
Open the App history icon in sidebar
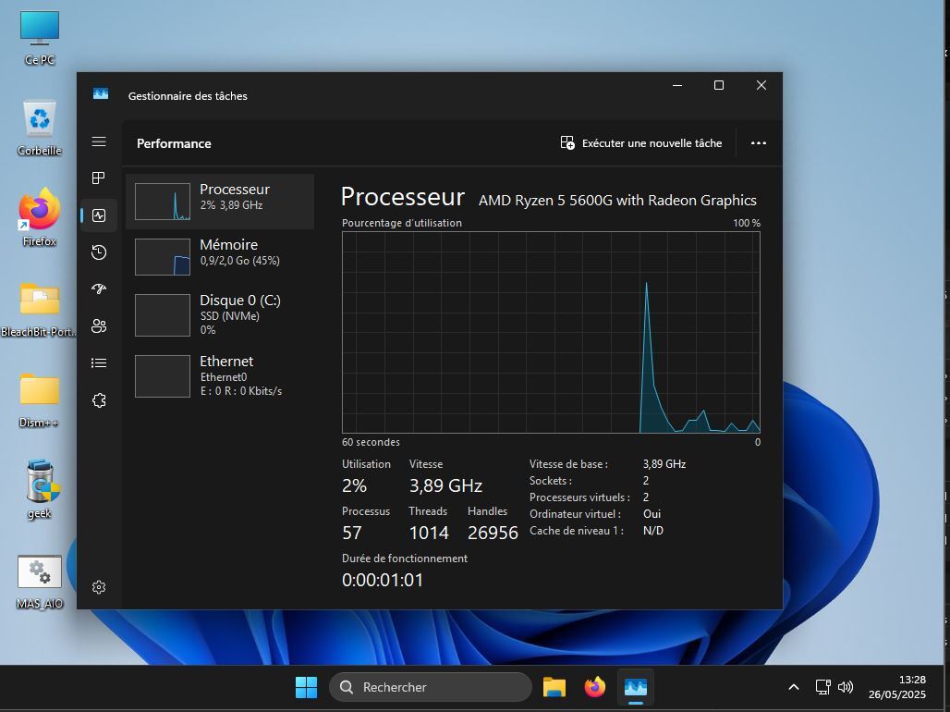99,252
